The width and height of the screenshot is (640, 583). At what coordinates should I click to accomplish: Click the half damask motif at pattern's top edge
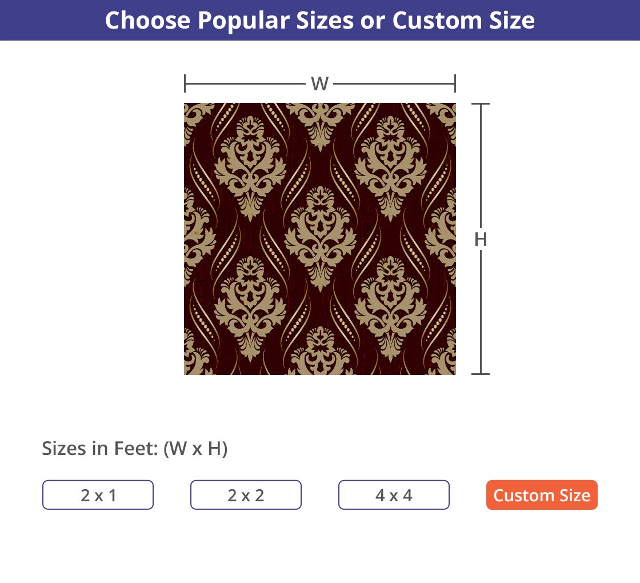320,121
